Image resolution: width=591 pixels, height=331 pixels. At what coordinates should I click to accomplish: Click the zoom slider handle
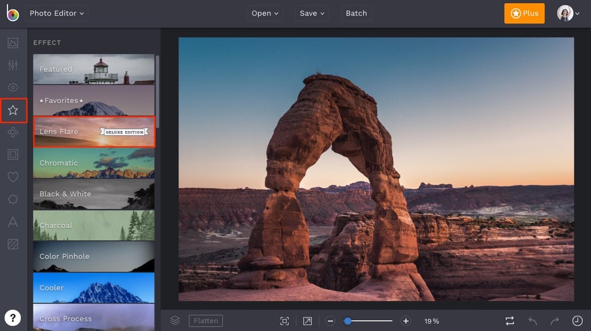[x=348, y=321]
